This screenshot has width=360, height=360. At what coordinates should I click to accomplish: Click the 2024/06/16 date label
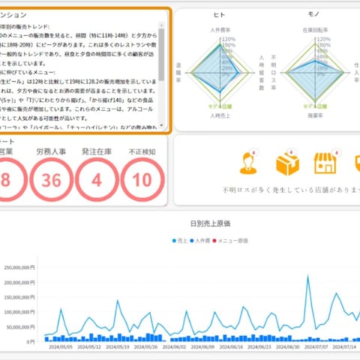[231, 347]
